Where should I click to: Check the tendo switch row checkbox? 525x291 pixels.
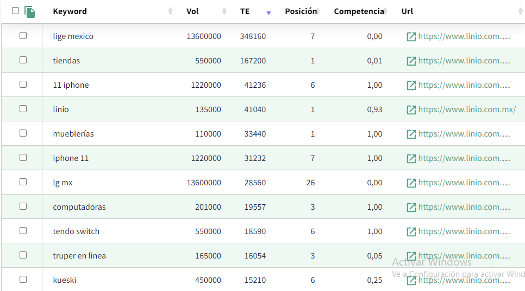tap(23, 230)
